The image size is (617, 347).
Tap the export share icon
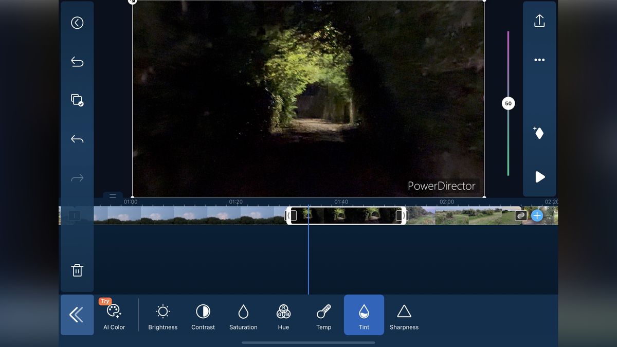point(539,21)
